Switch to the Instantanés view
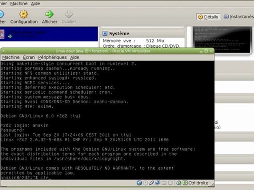The height and width of the screenshot is (190, 254). click(239, 17)
